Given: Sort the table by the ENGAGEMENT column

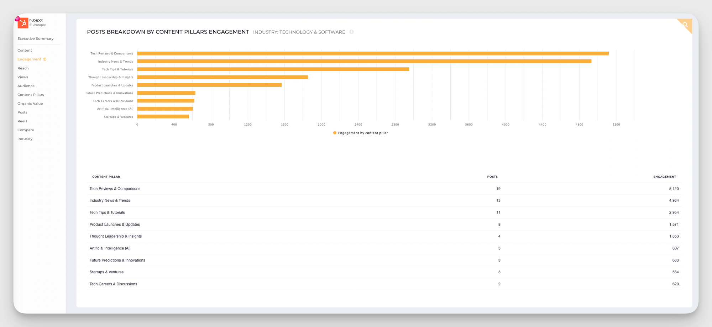Looking at the screenshot, I should [x=664, y=176].
